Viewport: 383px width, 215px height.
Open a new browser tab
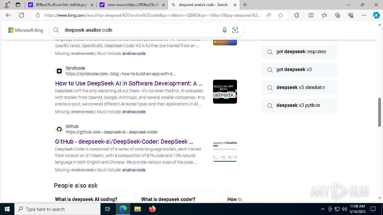[245, 5]
